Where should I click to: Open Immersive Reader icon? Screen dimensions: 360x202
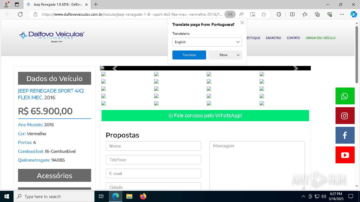click(253, 14)
